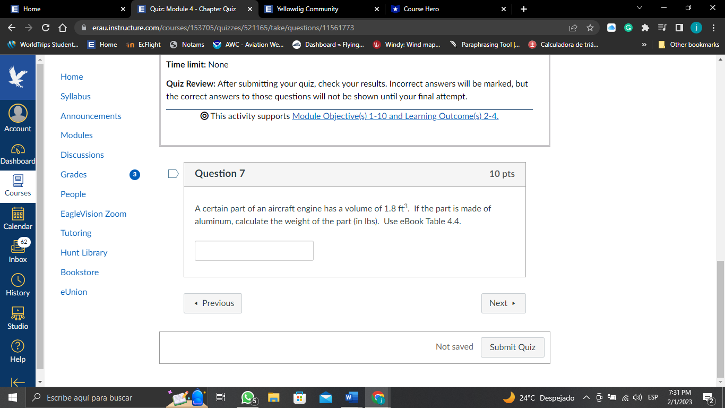Open Canvas Studio from the sidebar
725x408 pixels.
coord(18,318)
